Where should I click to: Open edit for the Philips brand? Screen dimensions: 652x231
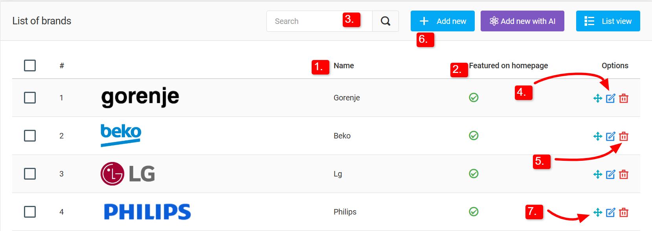(x=610, y=212)
